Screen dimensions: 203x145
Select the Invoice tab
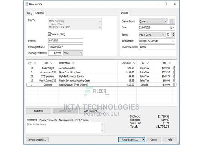coord(124,13)
